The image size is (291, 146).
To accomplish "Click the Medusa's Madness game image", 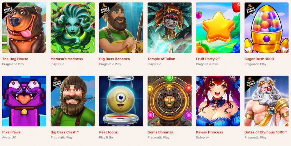I will click(72, 28).
